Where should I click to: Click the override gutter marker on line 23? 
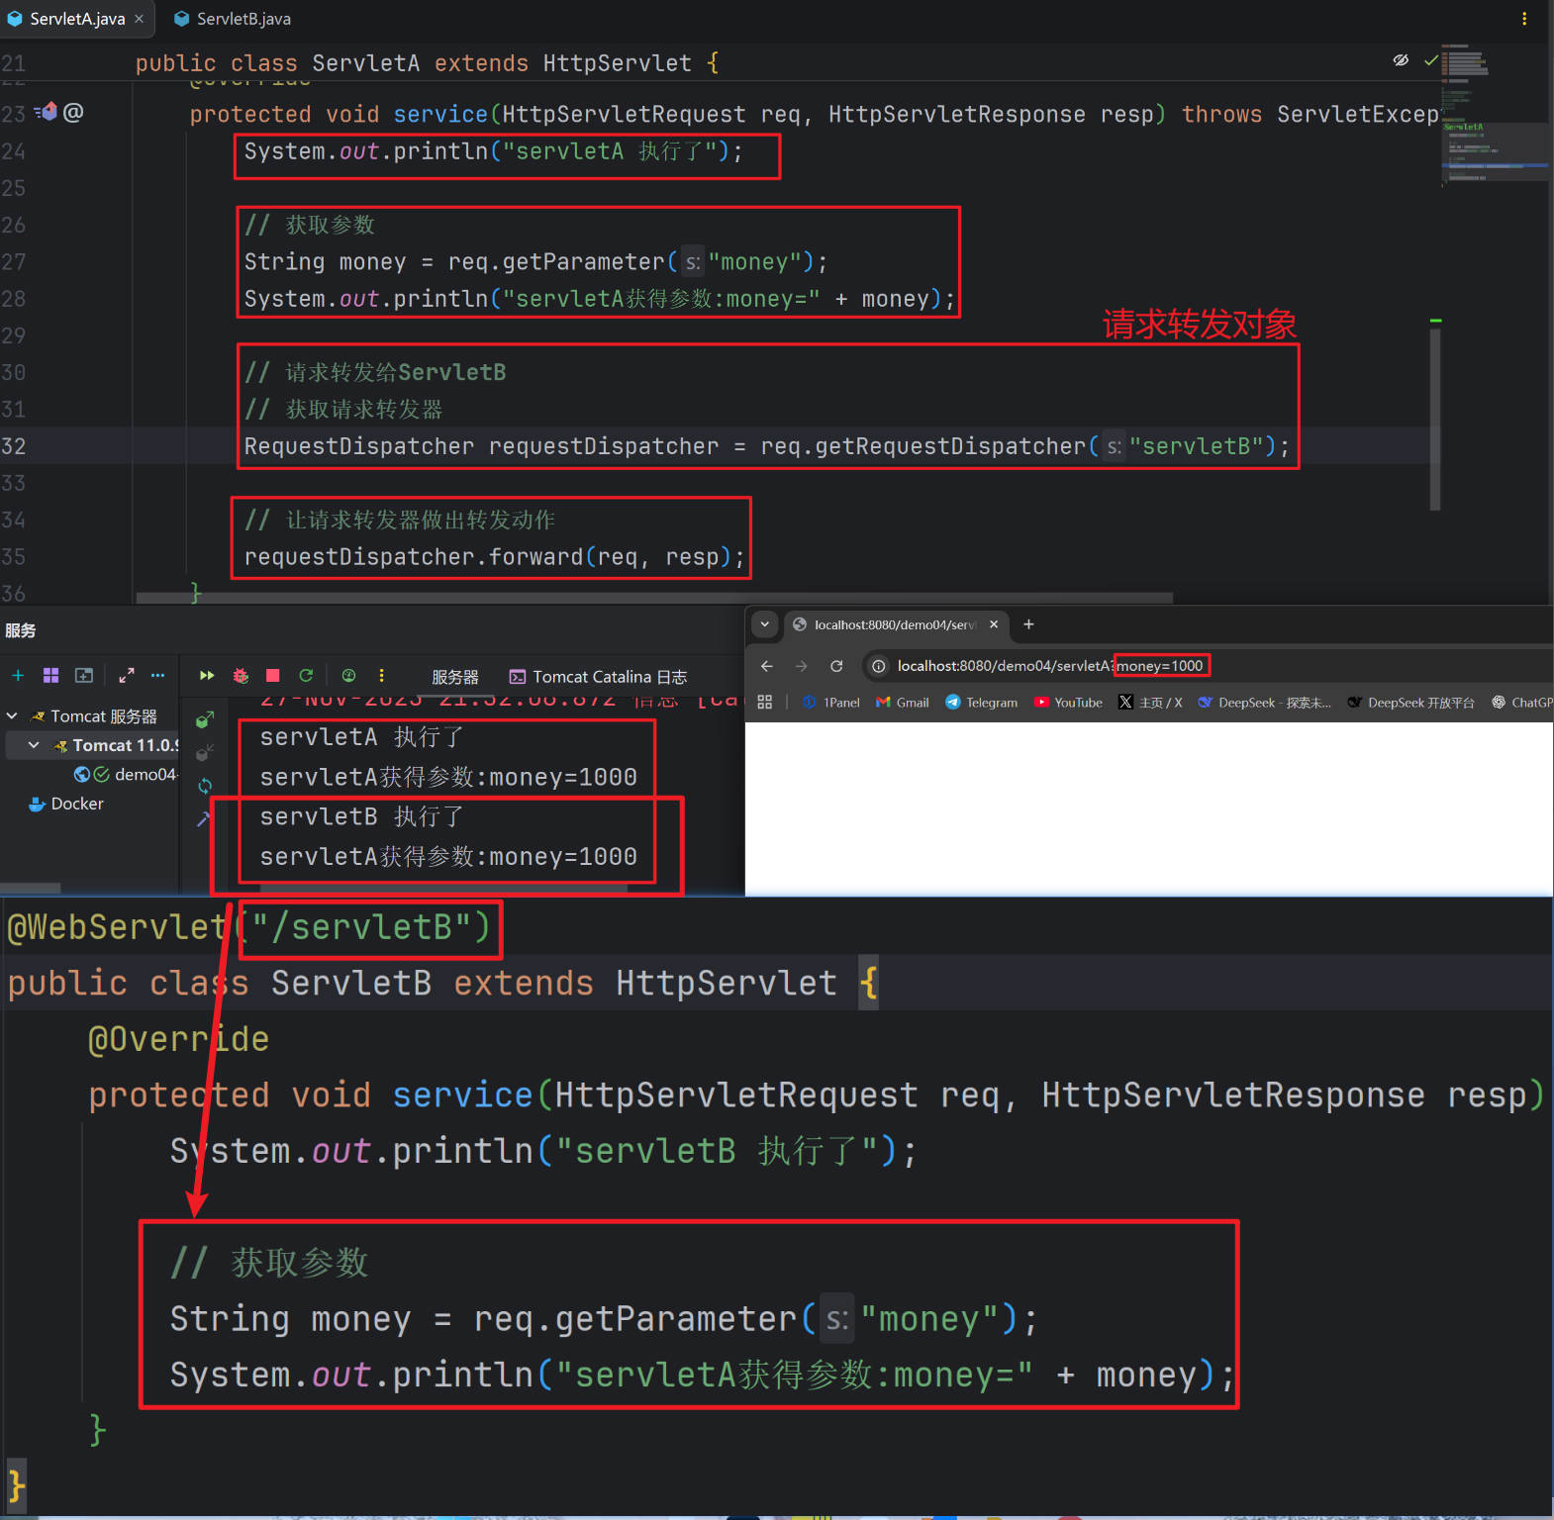[x=46, y=113]
